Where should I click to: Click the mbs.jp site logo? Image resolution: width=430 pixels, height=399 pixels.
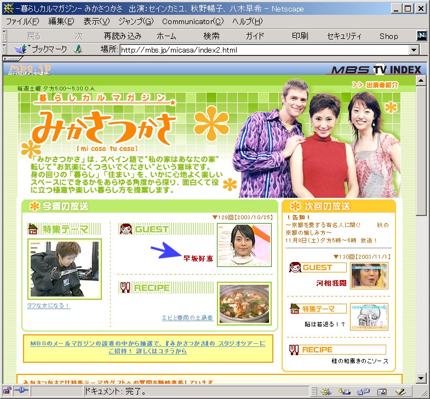pyautogui.click(x=30, y=69)
